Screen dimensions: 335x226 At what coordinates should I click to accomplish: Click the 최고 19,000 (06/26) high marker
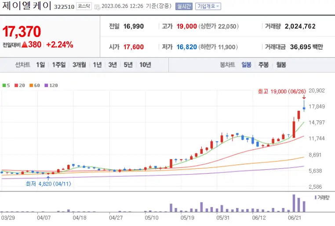[x=282, y=91]
